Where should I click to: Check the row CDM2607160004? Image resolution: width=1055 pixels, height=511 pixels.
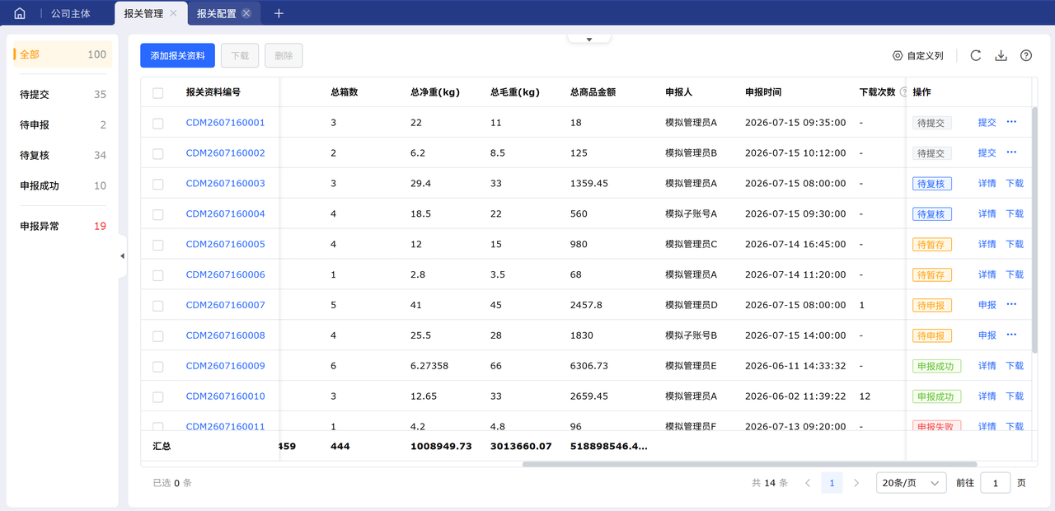point(158,214)
